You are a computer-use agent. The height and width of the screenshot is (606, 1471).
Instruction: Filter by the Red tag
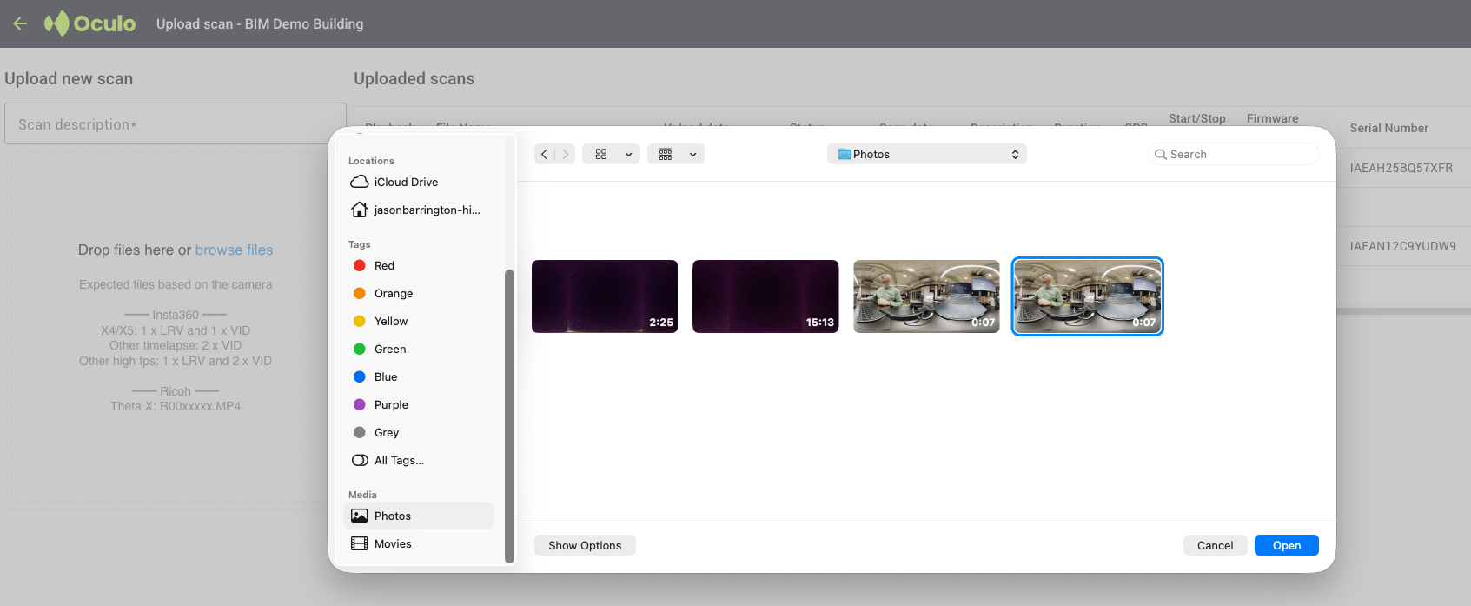pos(384,265)
